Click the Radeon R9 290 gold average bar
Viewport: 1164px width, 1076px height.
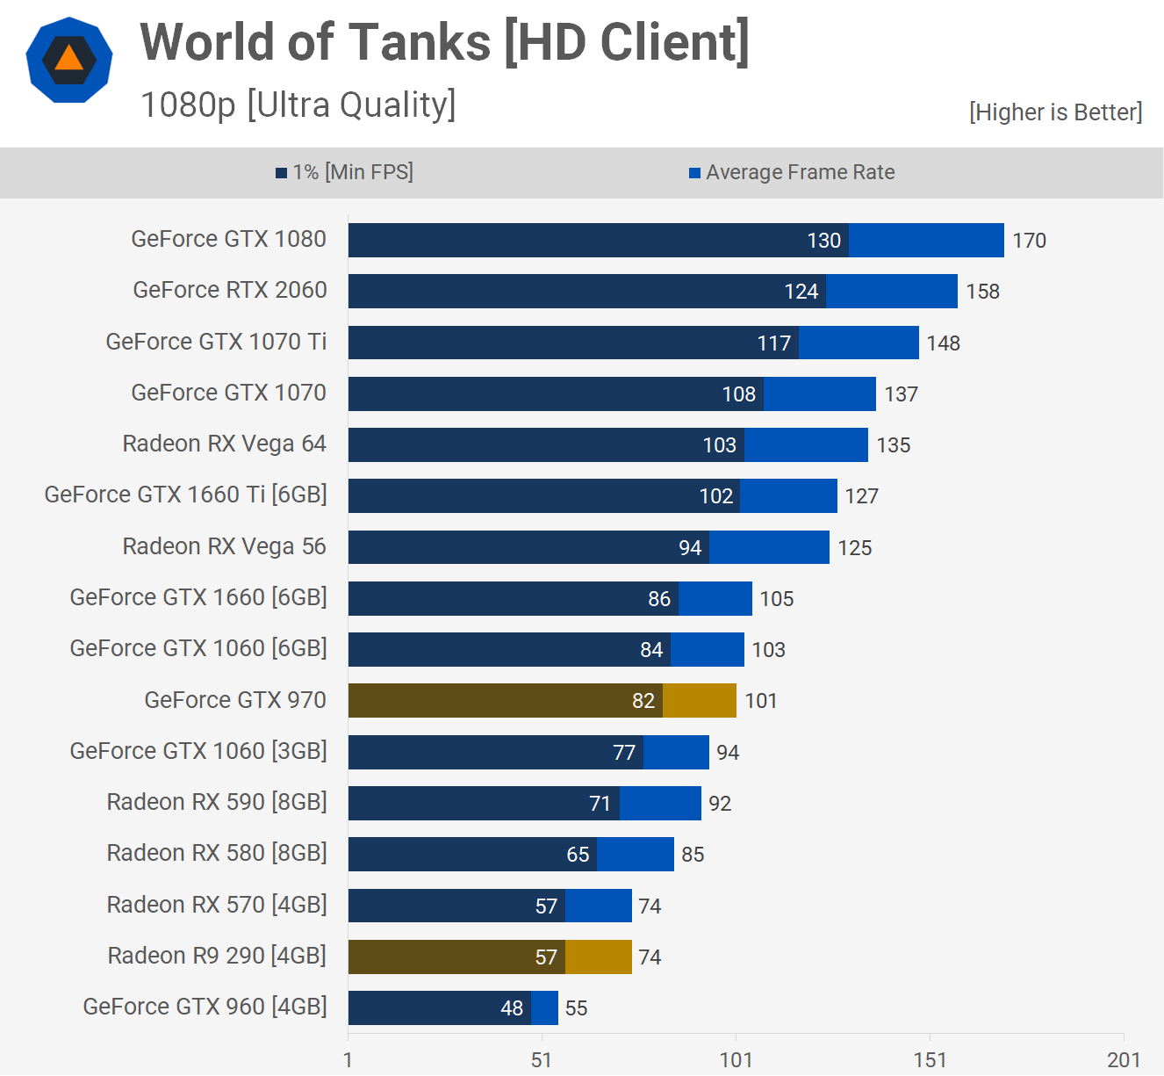tap(598, 957)
